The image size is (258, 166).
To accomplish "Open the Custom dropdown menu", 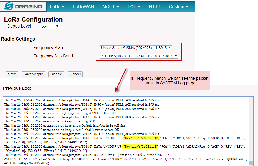I will tap(179, 7).
